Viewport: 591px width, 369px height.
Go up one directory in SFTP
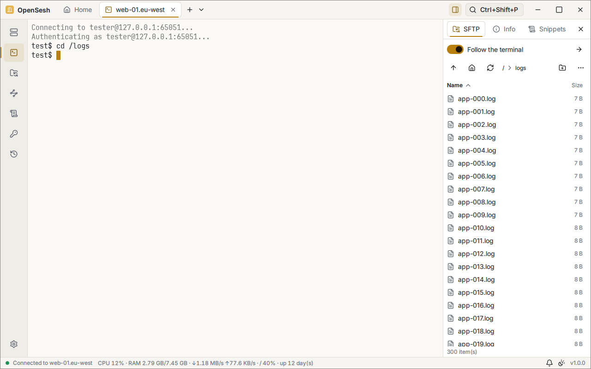point(453,68)
